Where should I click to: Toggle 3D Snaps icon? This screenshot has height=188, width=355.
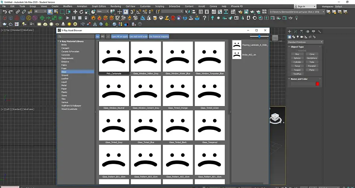pos(133,11)
